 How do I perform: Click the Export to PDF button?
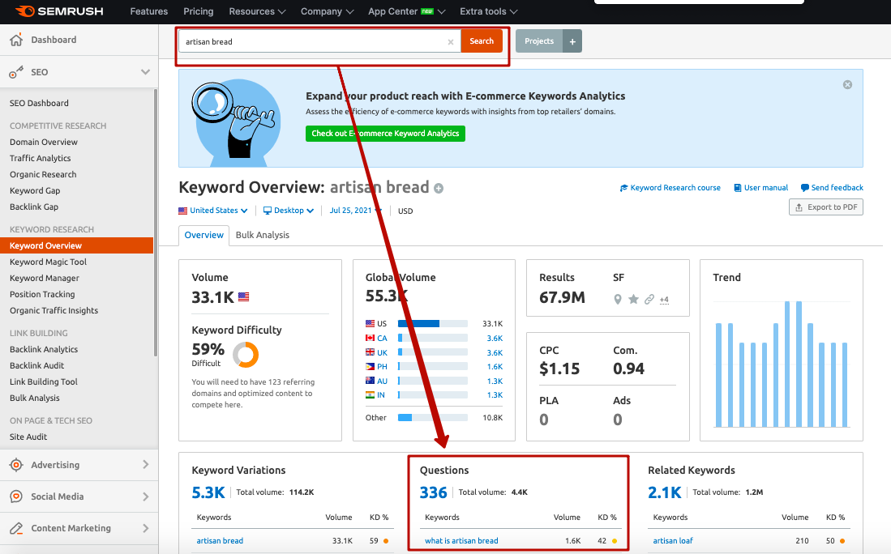[x=825, y=207]
